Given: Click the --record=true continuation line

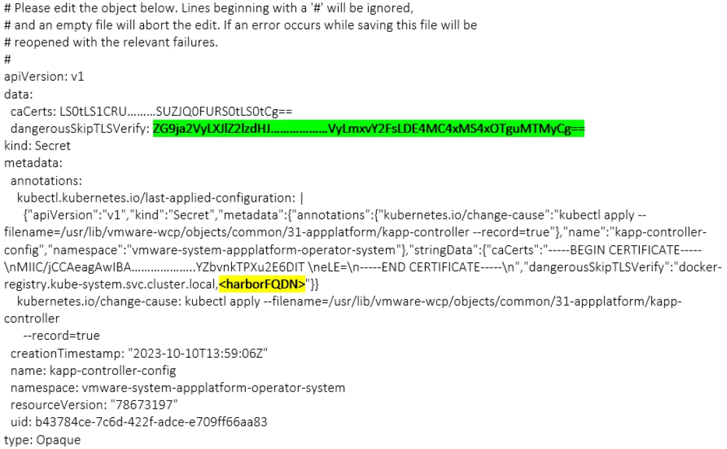Looking at the screenshot, I should pos(61,336).
